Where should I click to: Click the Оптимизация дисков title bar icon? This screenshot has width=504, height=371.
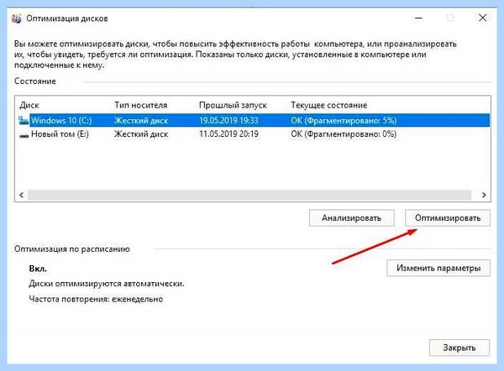click(x=17, y=18)
